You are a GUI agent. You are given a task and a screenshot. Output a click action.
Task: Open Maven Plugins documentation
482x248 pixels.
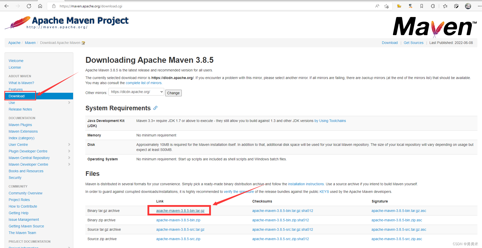pos(20,125)
